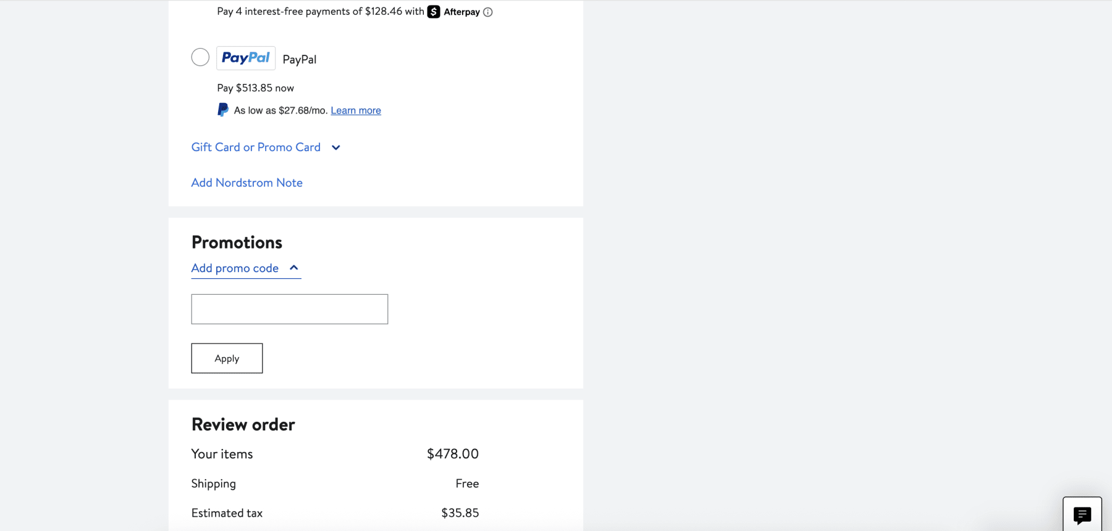Click the Pay $513.85 now text

(x=255, y=88)
